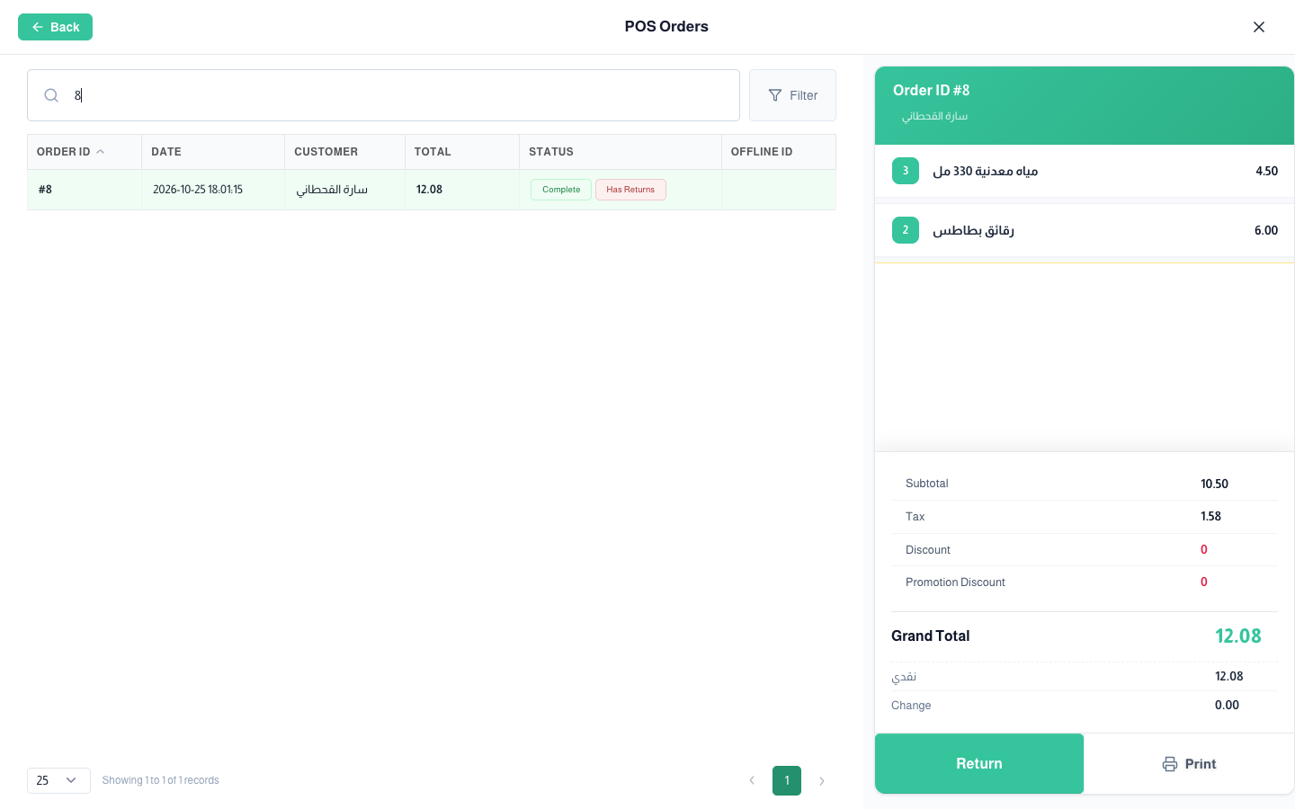Go to previous page arrow
1295x809 pixels.
tap(752, 780)
